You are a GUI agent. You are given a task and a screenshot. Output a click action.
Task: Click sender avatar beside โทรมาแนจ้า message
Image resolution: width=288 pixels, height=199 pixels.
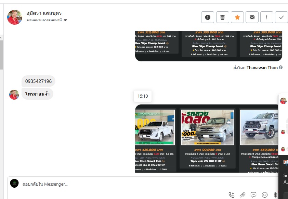[14, 95]
